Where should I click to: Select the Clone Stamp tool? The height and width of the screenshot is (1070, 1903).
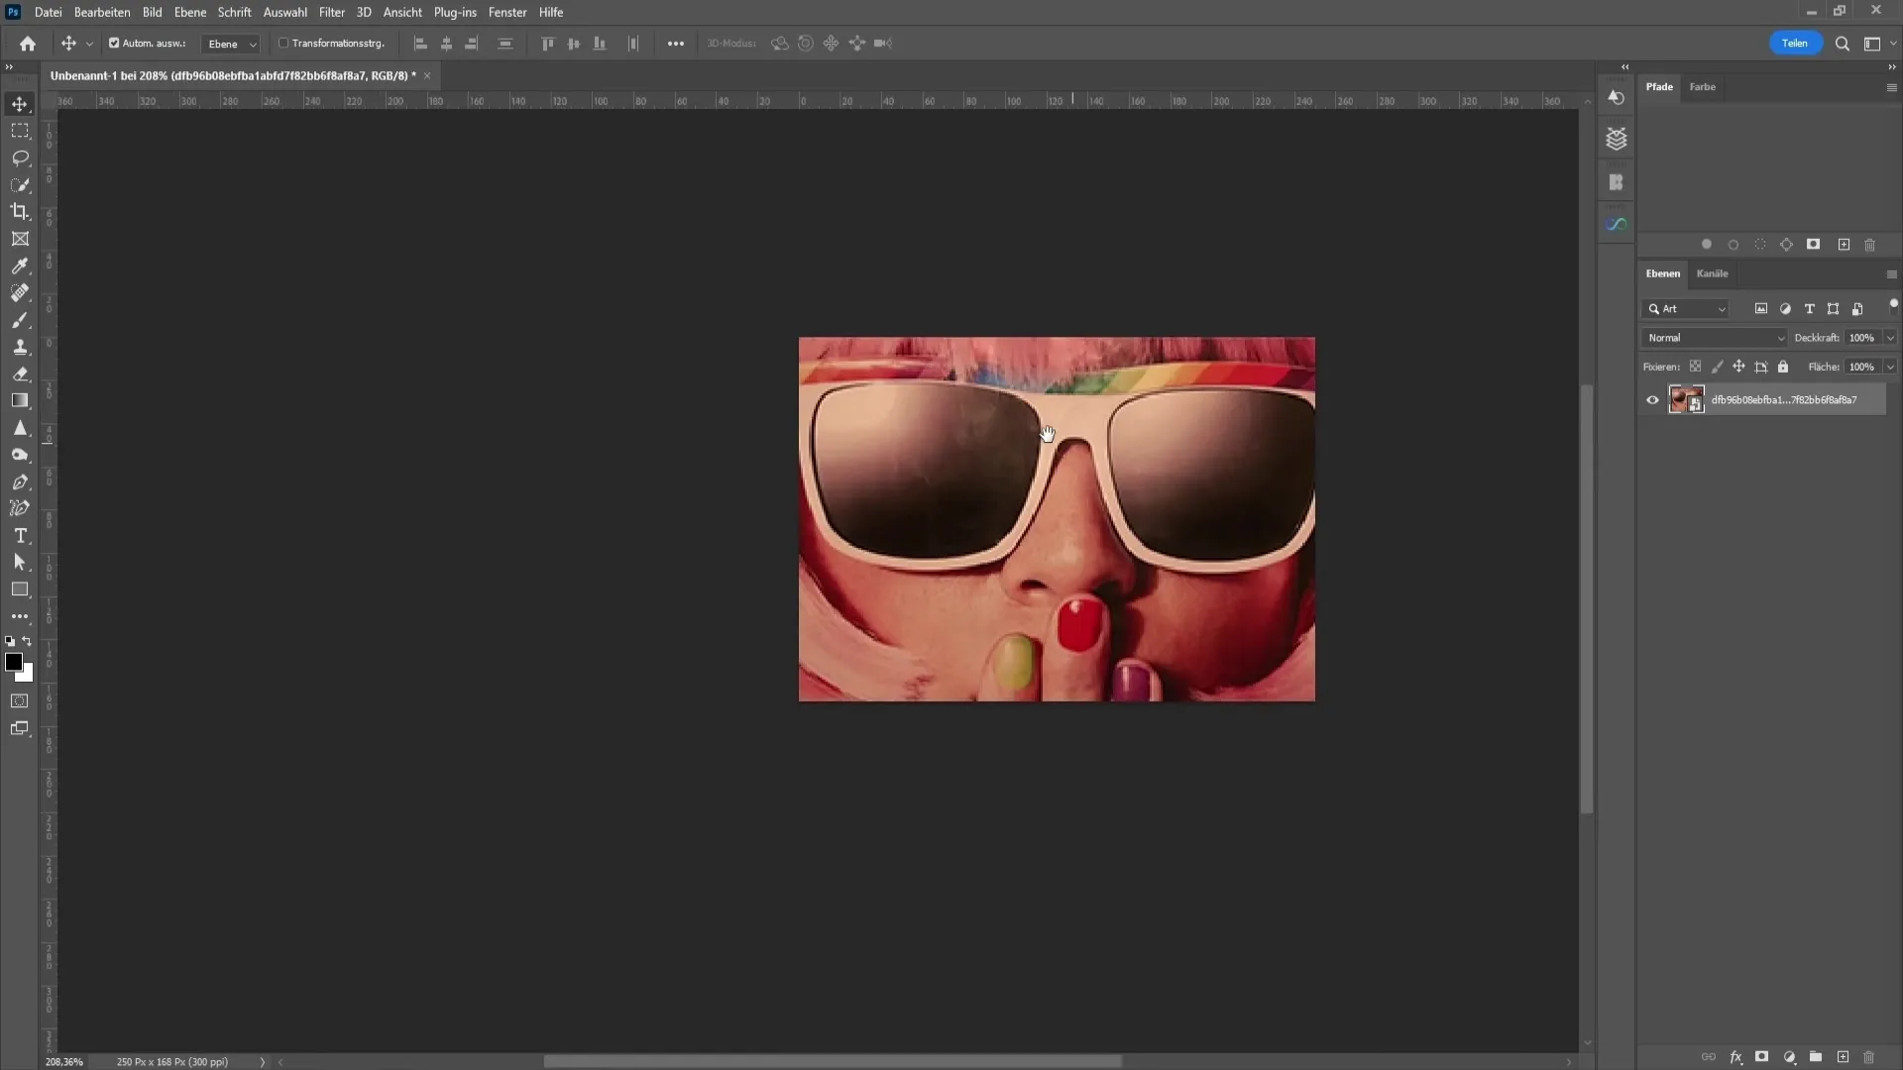point(20,346)
